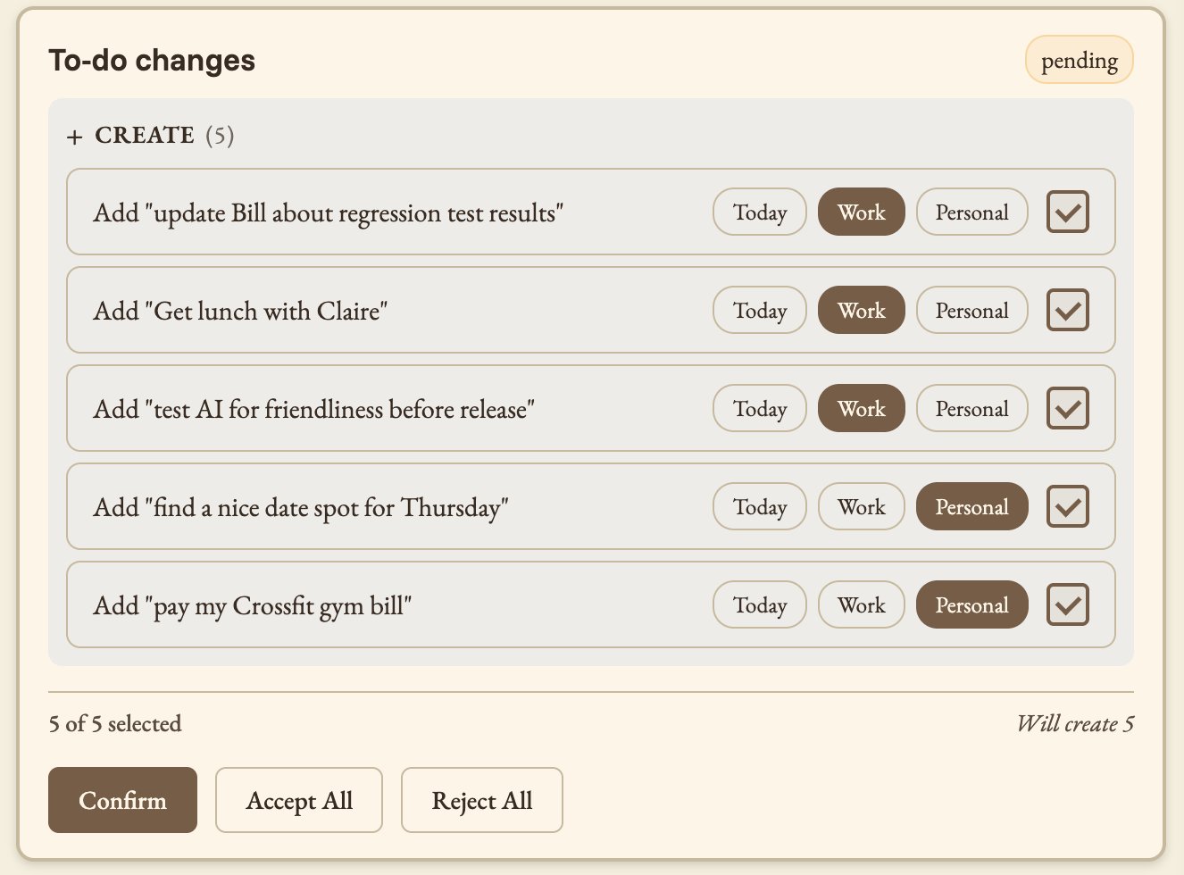Screen dimensions: 1184x875
Task: Switch "find a nice date spot" to Work
Action: point(861,506)
